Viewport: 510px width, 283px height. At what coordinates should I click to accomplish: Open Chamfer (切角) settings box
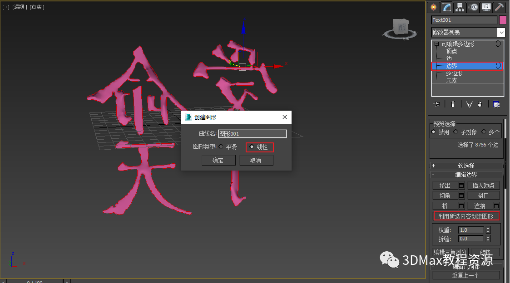click(x=461, y=195)
